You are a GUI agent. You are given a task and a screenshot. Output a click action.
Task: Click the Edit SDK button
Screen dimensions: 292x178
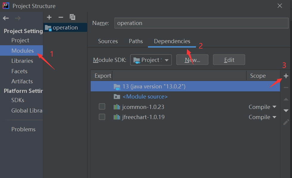pos(229,60)
